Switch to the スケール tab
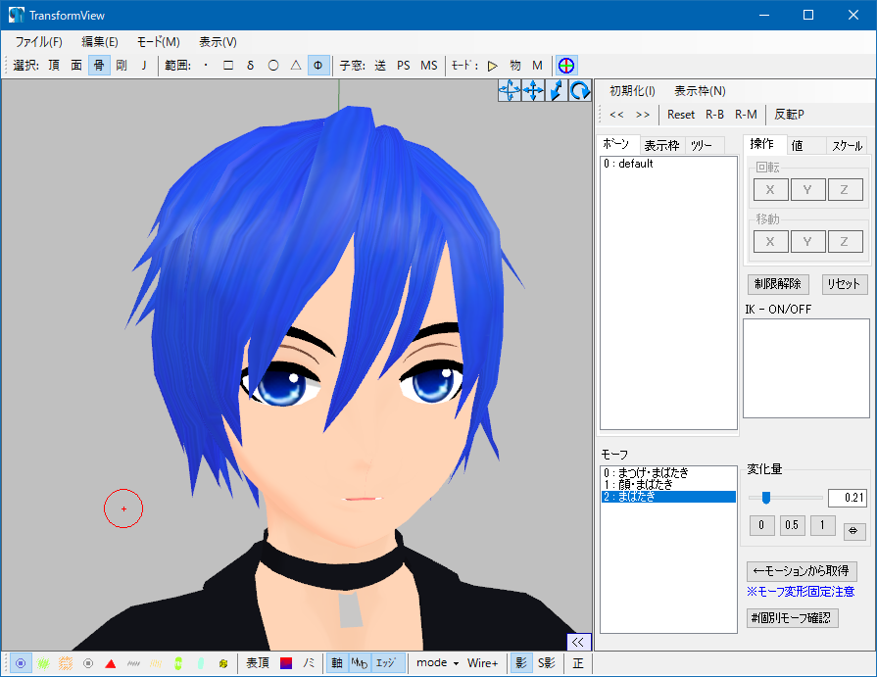The image size is (877, 677). click(847, 146)
